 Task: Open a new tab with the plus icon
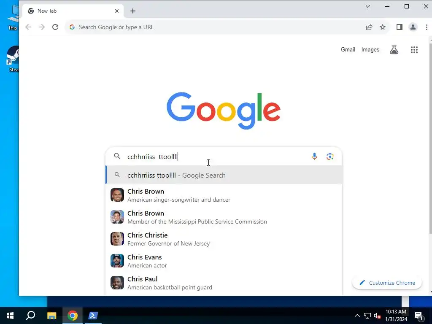133,11
